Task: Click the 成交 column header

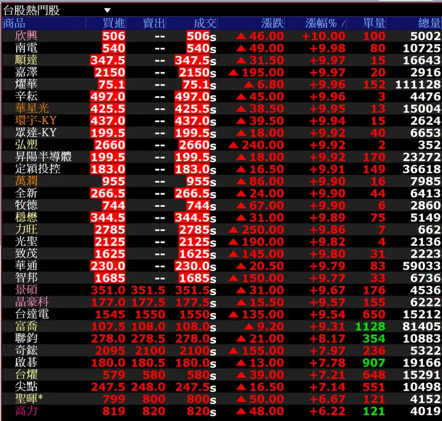Action: coord(205,23)
